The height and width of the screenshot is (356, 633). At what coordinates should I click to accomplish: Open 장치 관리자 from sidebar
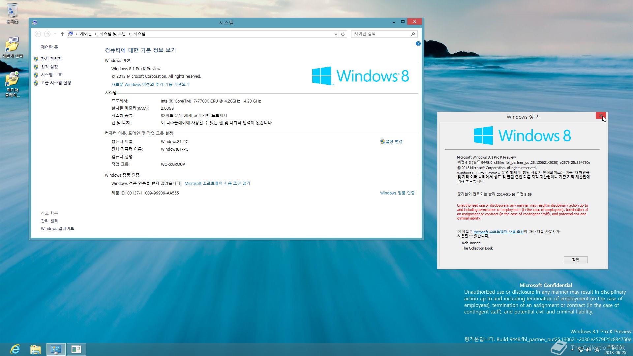point(51,59)
